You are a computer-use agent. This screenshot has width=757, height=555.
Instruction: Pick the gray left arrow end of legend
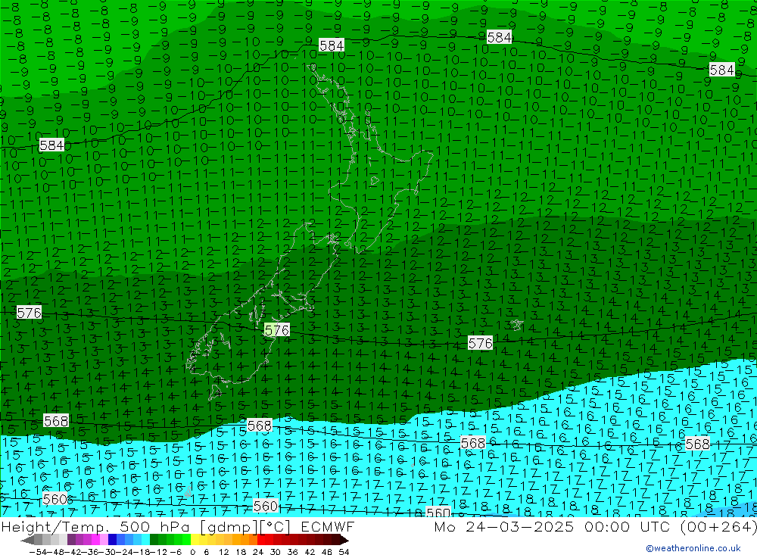27,540
